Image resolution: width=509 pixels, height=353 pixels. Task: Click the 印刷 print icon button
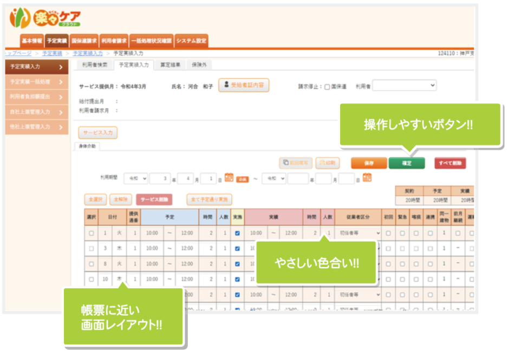tap(328, 163)
